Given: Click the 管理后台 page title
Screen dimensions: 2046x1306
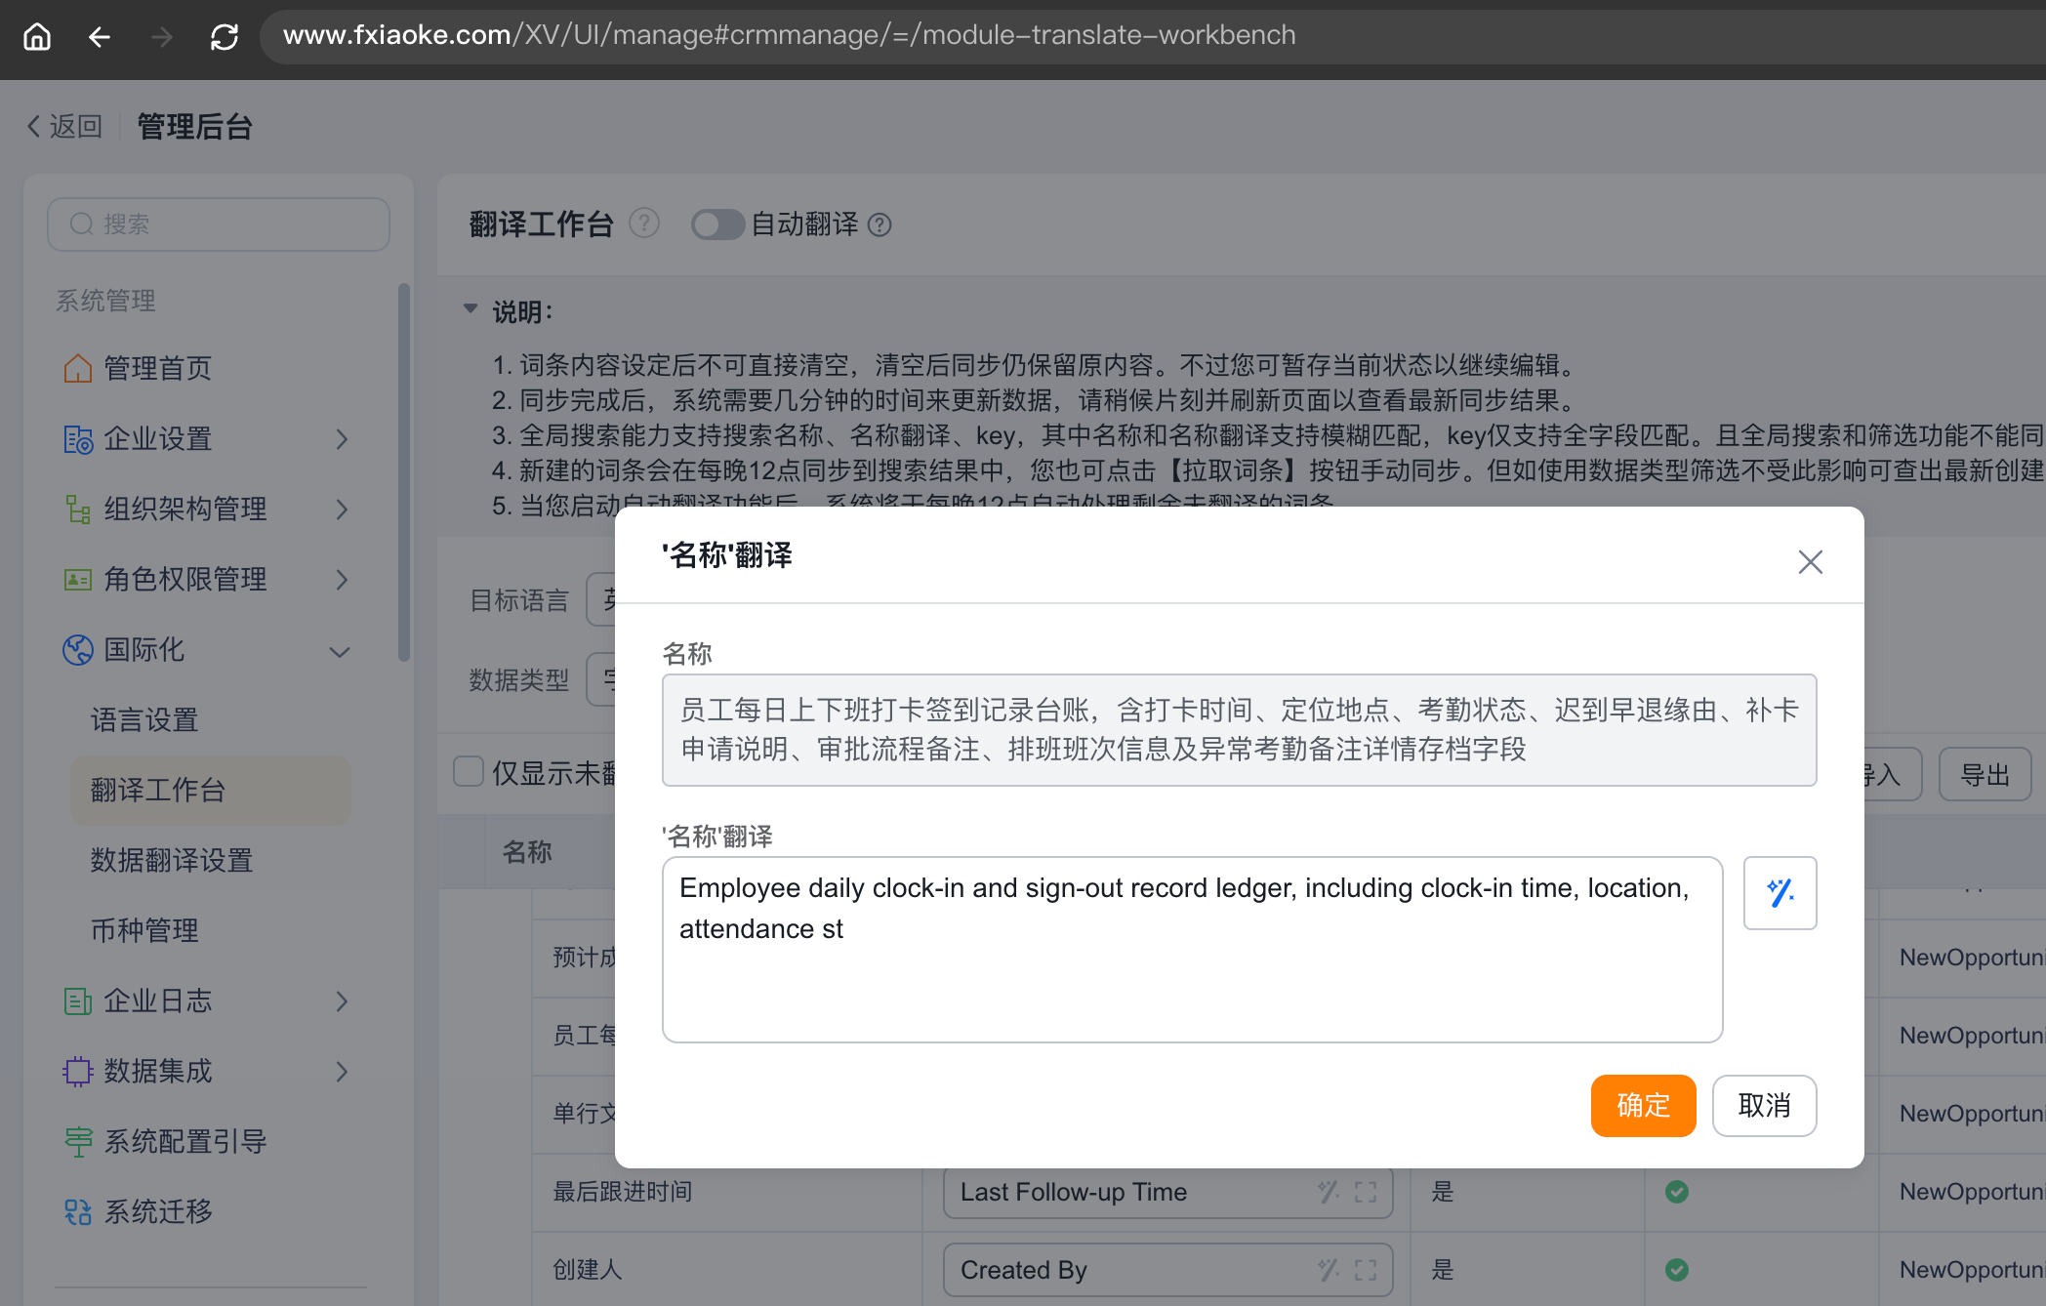Looking at the screenshot, I should coord(195,127).
